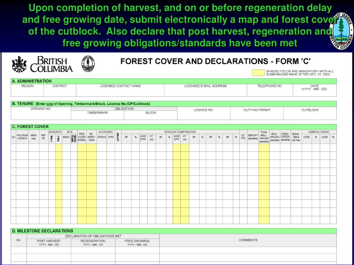
Task: Click the RE-ENTRY YEAR column header
Action: click(91, 137)
